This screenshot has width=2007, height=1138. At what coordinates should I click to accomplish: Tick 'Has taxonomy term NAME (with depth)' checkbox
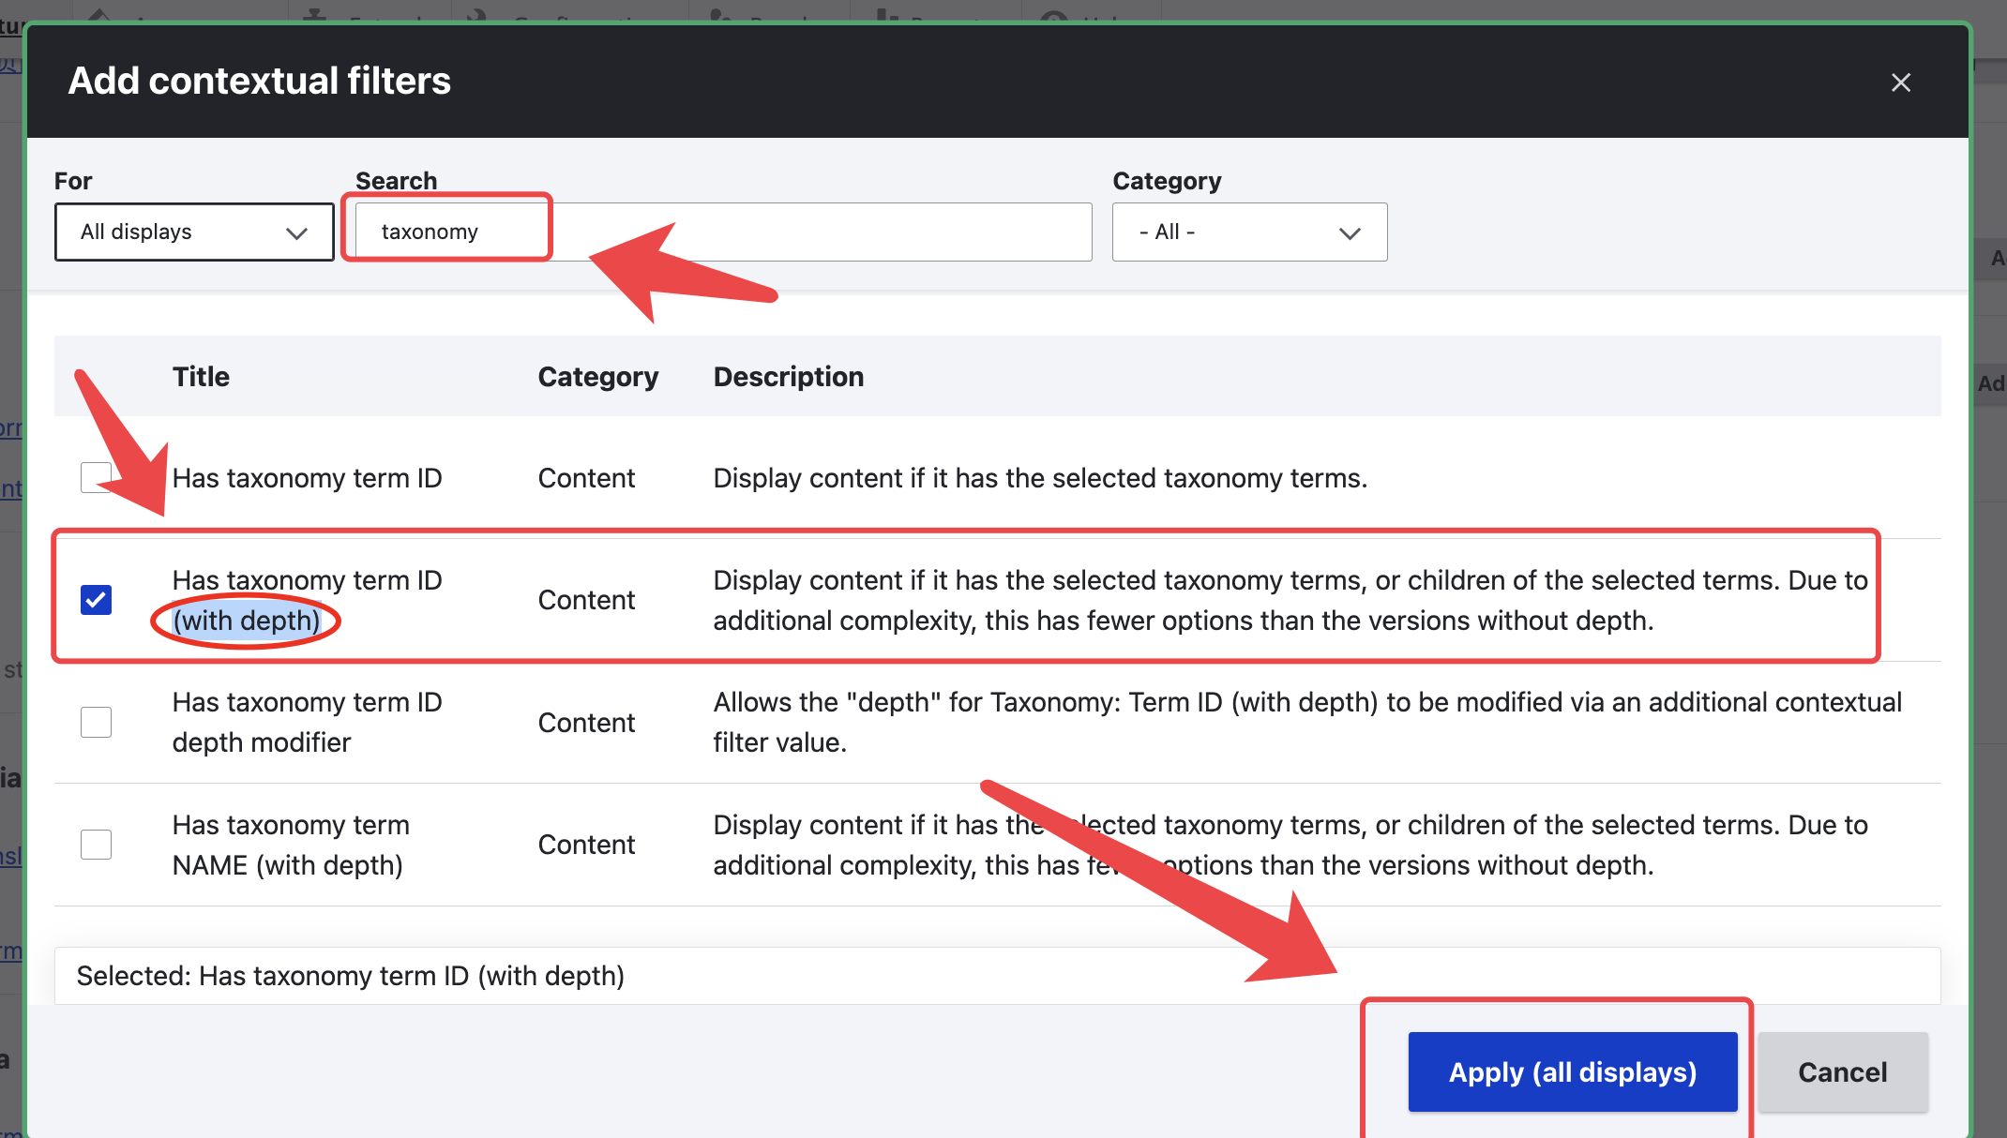pyautogui.click(x=96, y=845)
